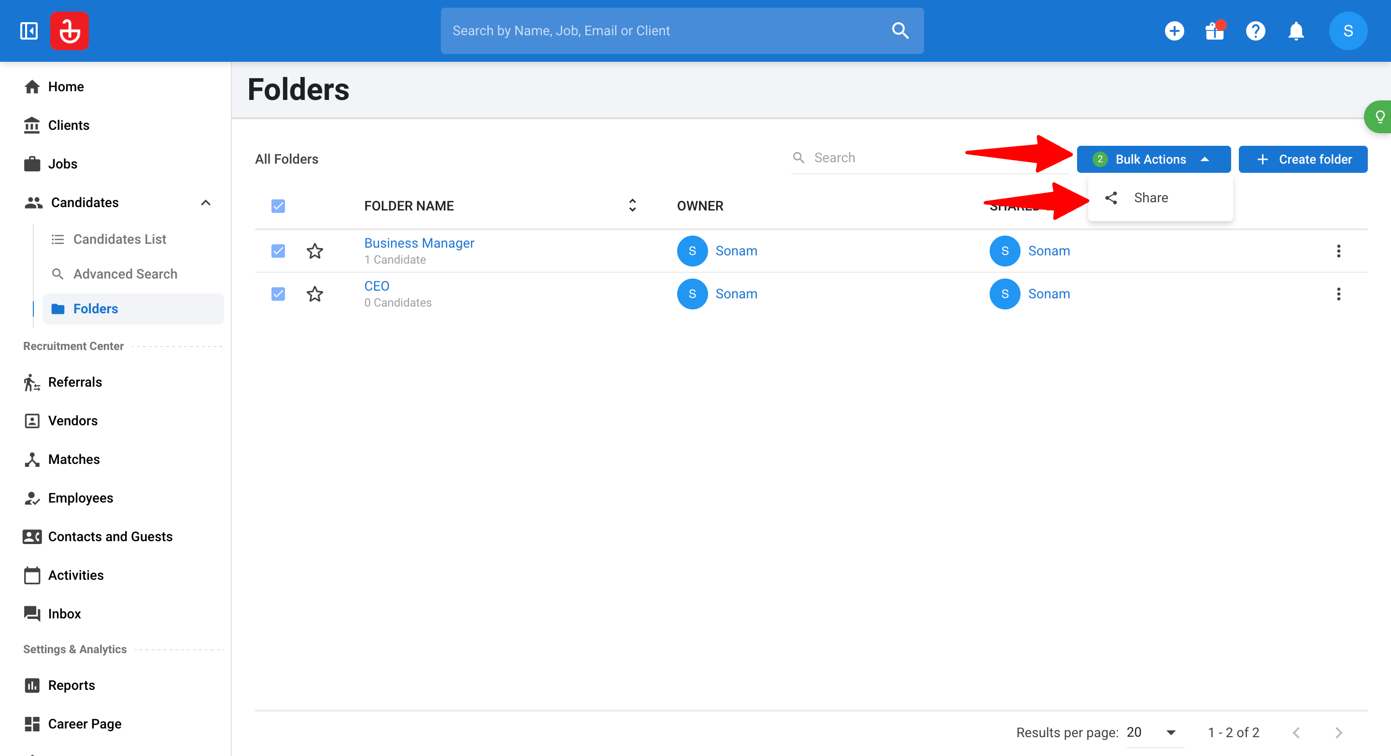The height and width of the screenshot is (756, 1391).
Task: Open more options for Business Manager row
Action: pos(1338,251)
